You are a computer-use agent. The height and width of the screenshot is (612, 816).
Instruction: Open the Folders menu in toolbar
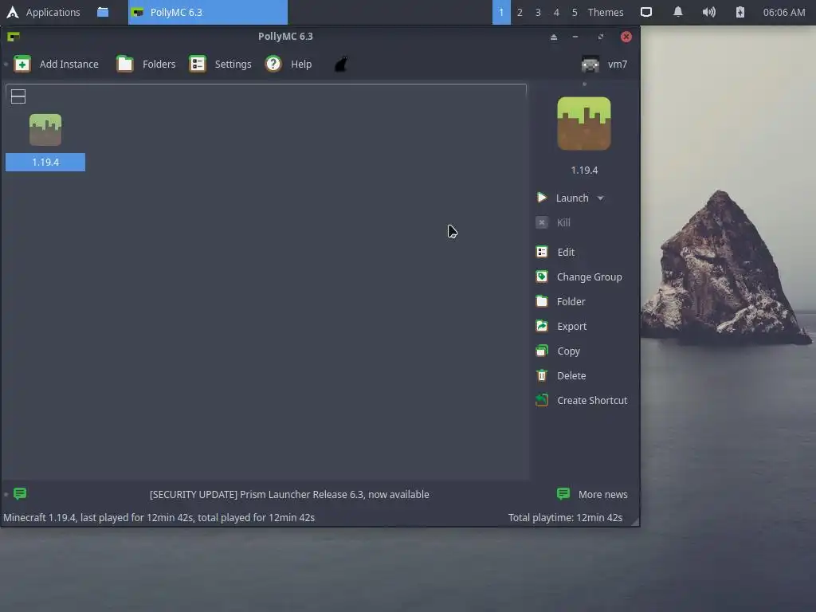point(146,64)
